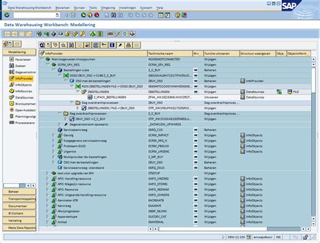Click the binoculars search icon above the tree

tap(72, 45)
